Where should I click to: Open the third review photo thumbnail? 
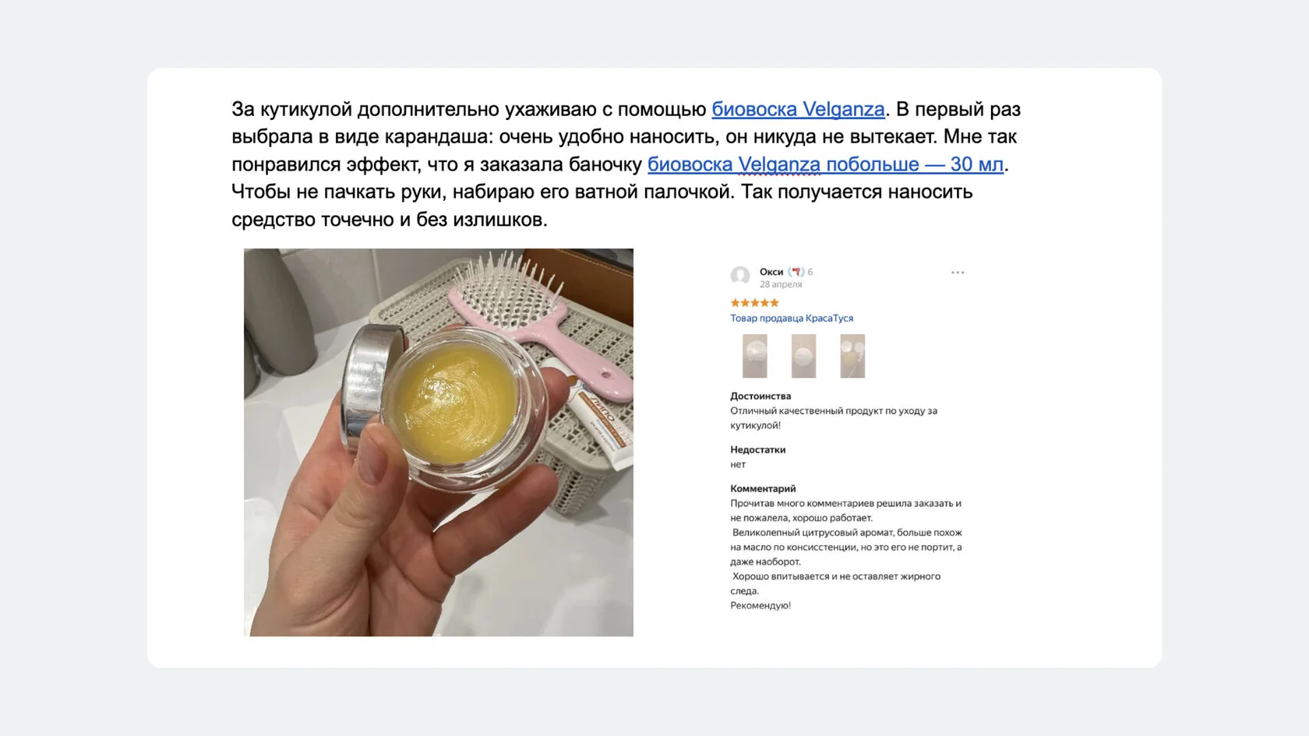852,356
